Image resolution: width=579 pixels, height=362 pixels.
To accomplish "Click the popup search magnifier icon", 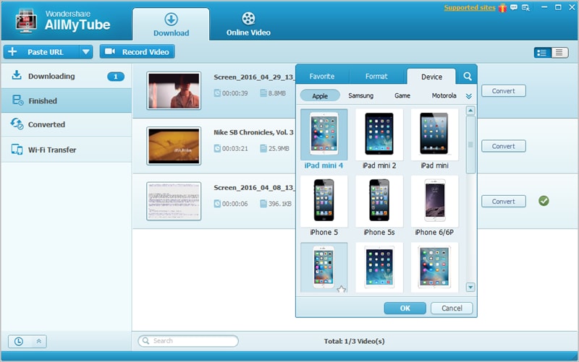I will pos(468,77).
